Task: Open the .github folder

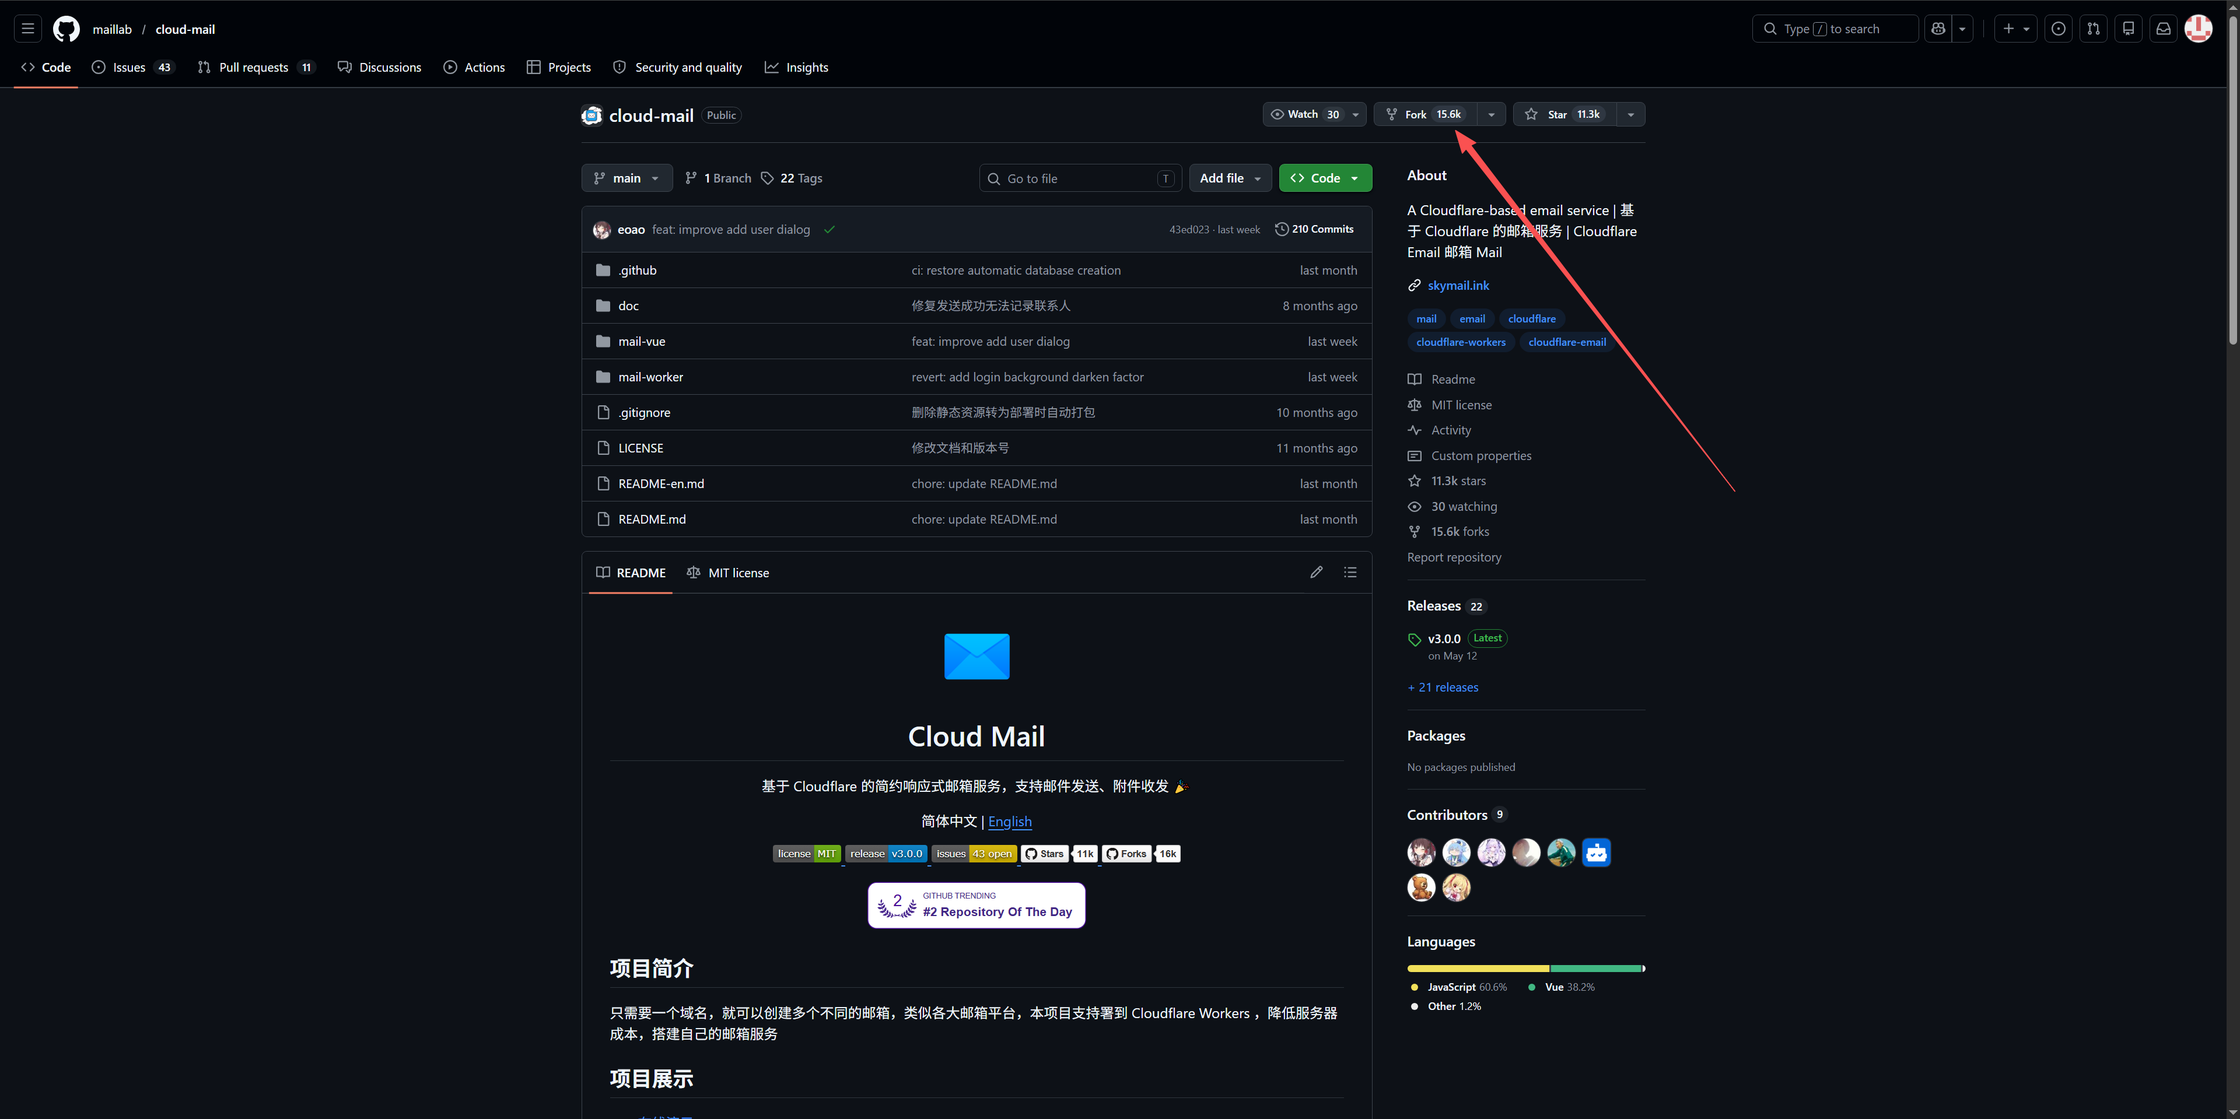Action: coord(638,271)
